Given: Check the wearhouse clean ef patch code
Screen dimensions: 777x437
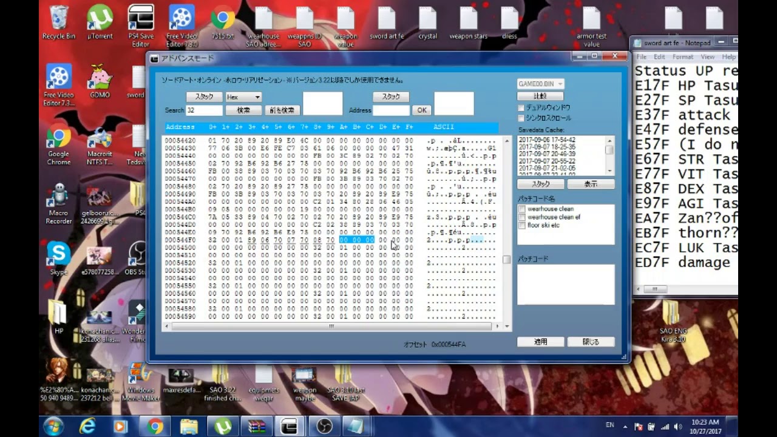Looking at the screenshot, I should pyautogui.click(x=522, y=217).
